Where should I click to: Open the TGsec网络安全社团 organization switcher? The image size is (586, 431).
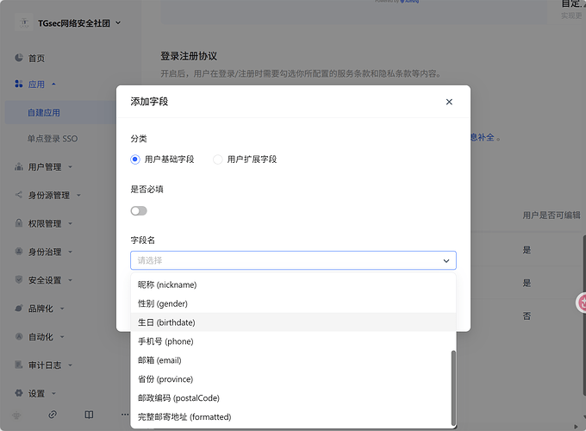[x=79, y=23]
